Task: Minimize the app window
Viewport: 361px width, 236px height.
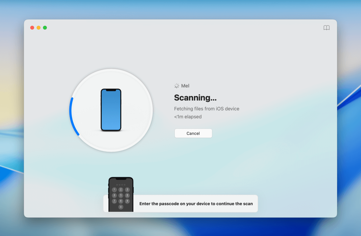Action: click(39, 27)
